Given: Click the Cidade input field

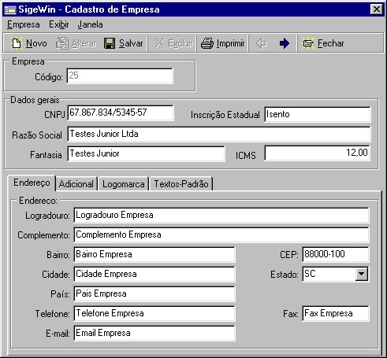Looking at the screenshot, I should click(154, 275).
